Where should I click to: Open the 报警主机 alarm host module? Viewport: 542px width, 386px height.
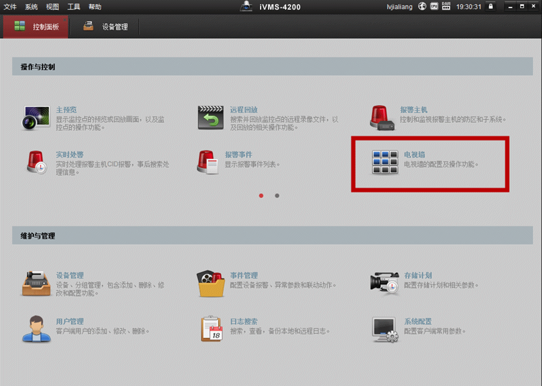coord(414,110)
